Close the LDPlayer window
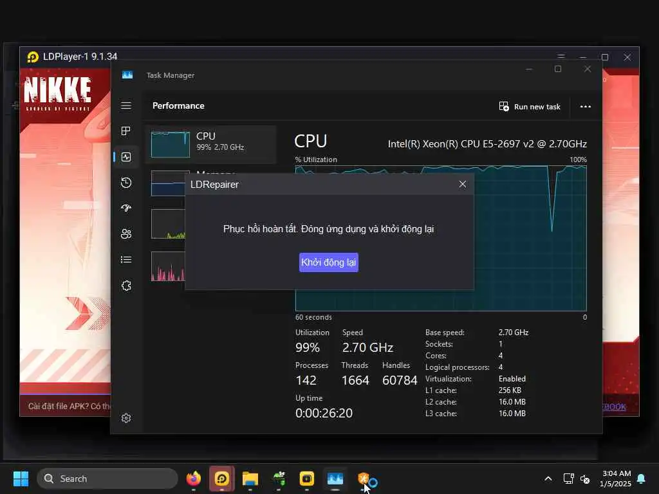 627,57
